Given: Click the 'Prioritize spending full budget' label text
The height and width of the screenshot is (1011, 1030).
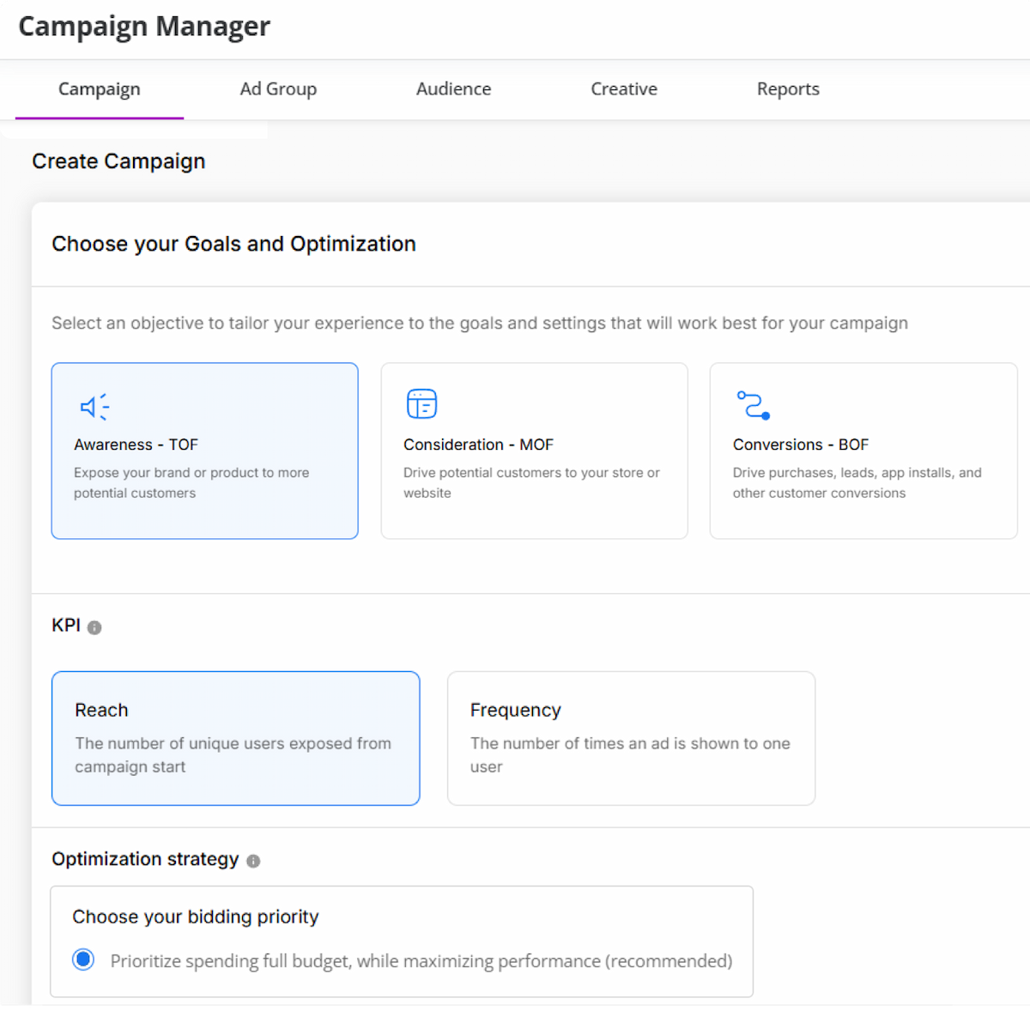Looking at the screenshot, I should [421, 961].
